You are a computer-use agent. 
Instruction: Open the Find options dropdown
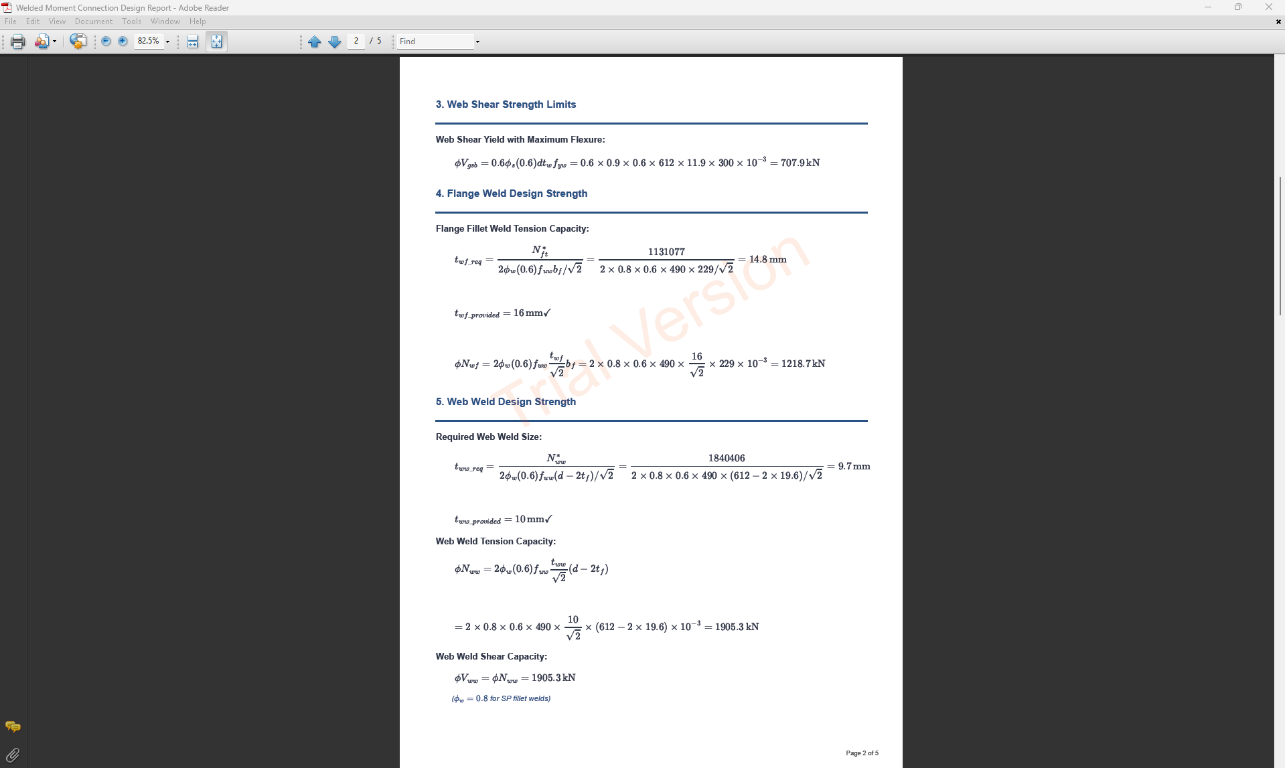pyautogui.click(x=477, y=42)
